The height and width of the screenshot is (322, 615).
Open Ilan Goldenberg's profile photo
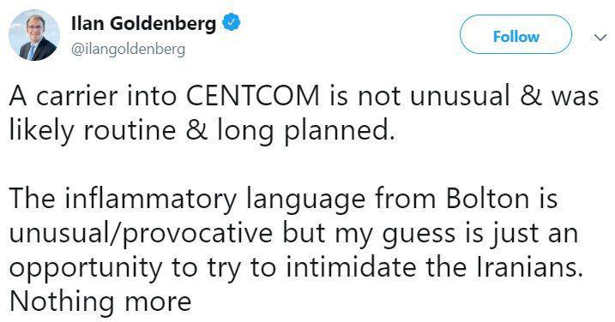(x=34, y=35)
